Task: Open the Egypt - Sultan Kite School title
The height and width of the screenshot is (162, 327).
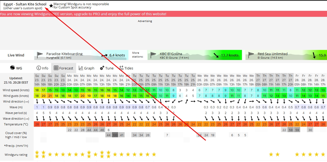Action: tap(25, 4)
